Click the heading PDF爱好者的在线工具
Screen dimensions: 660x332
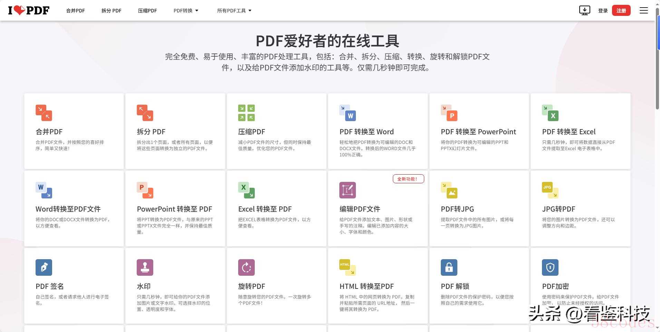(x=327, y=41)
